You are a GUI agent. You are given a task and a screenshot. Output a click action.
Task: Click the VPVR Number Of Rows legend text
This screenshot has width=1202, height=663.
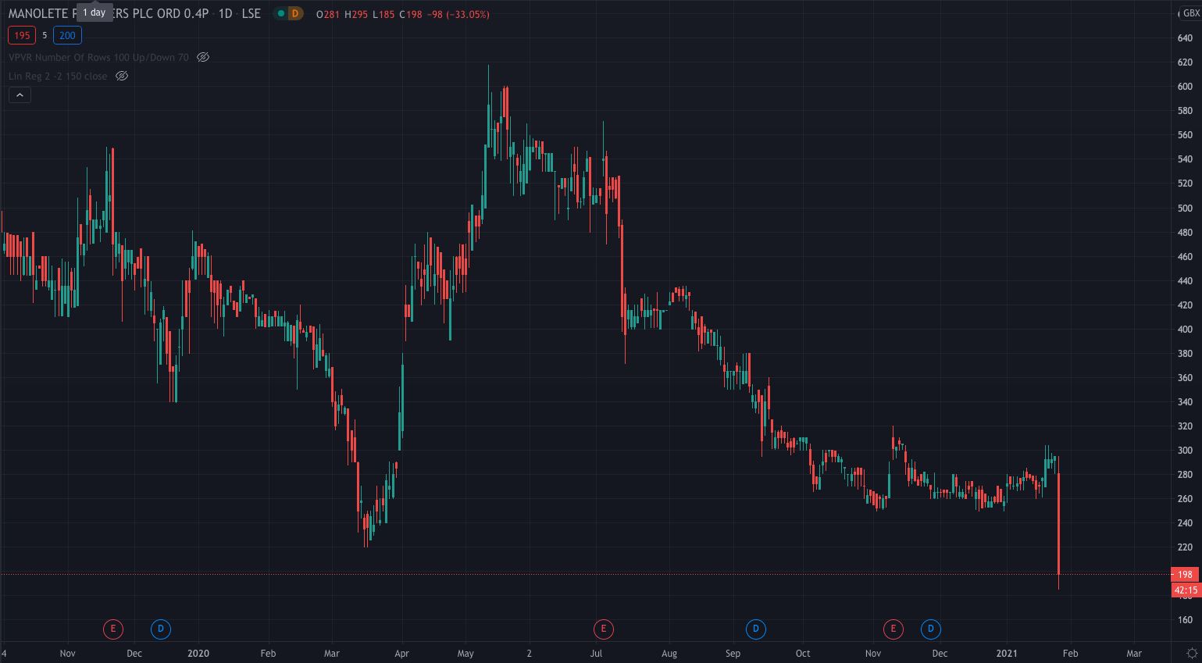98,57
